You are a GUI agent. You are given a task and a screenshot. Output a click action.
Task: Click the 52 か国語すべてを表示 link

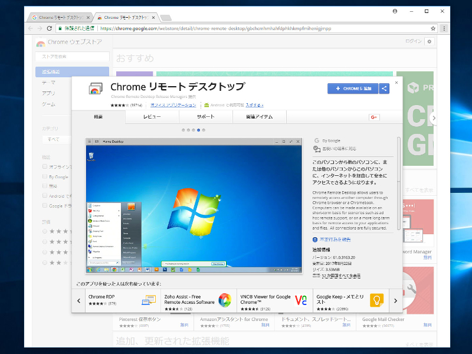click(x=341, y=276)
